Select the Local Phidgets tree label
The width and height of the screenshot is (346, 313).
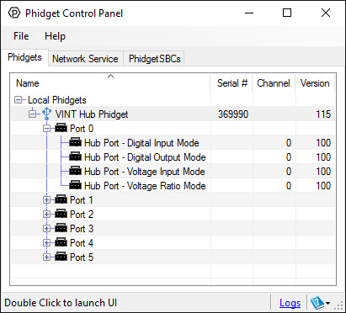57,100
